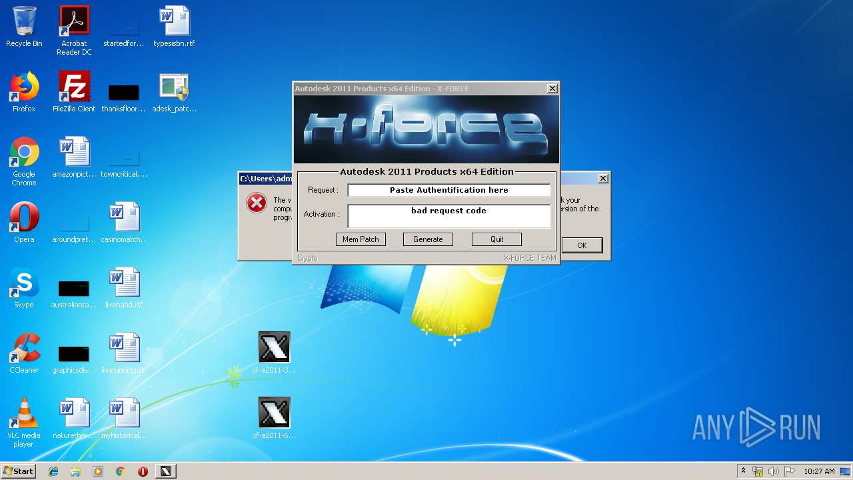Open the Windows Start menu
Viewport: 853px width, 480px height.
pyautogui.click(x=19, y=471)
